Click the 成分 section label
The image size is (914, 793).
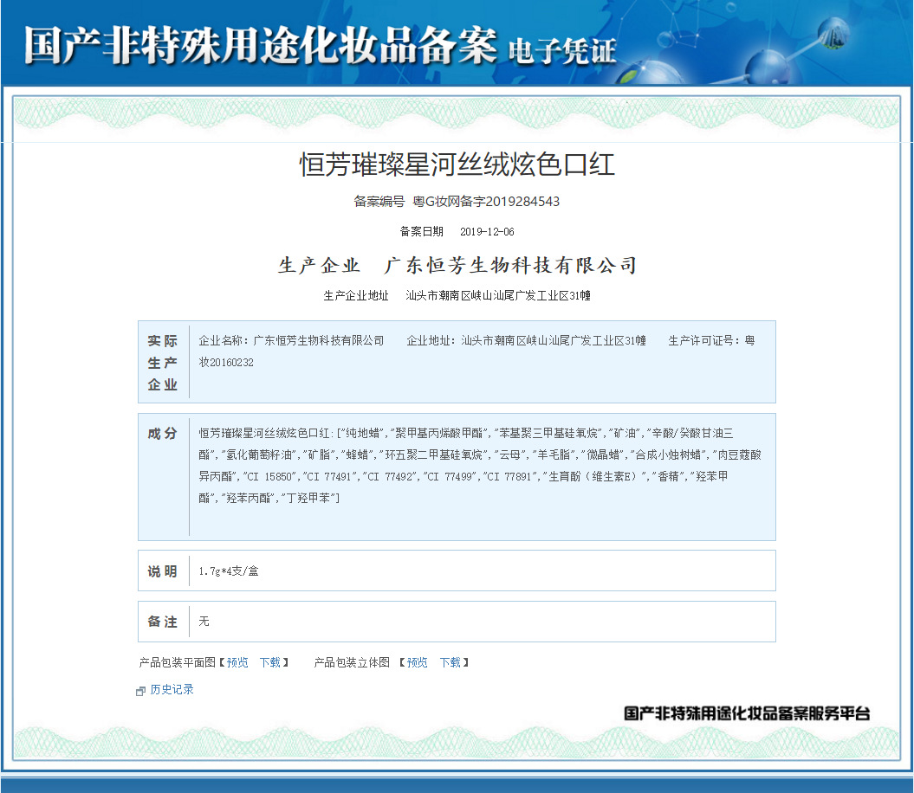pos(162,434)
